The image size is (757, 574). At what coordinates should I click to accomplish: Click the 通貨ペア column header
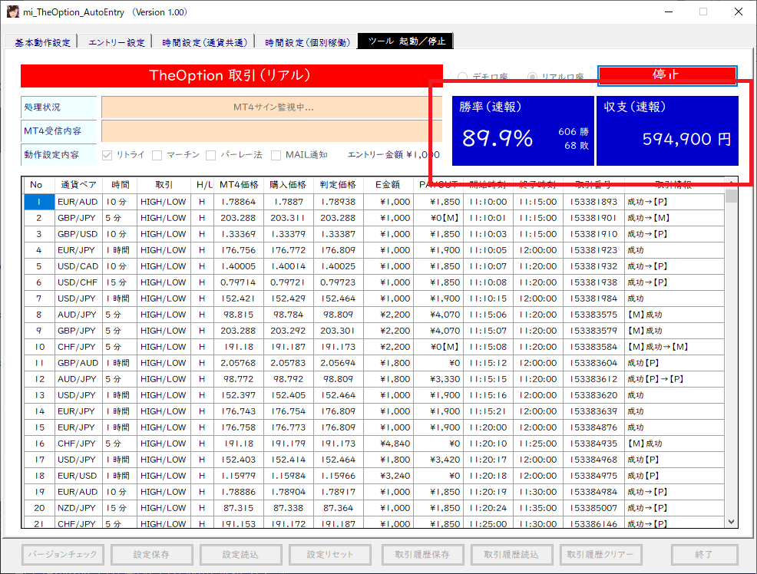coord(77,185)
